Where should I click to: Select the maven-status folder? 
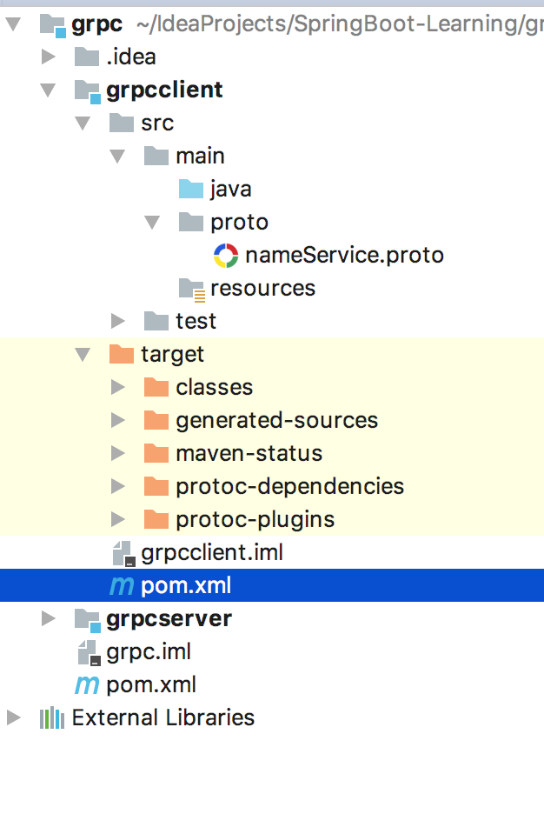pos(249,453)
